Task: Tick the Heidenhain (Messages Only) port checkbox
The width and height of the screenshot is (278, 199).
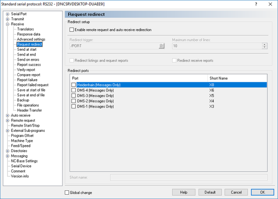Action: 73,85
